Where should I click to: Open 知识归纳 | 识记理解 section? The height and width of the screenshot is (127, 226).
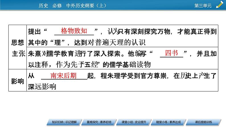[x=64, y=122]
